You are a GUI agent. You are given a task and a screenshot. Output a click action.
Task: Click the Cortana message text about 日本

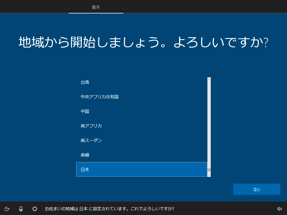click(x=109, y=209)
